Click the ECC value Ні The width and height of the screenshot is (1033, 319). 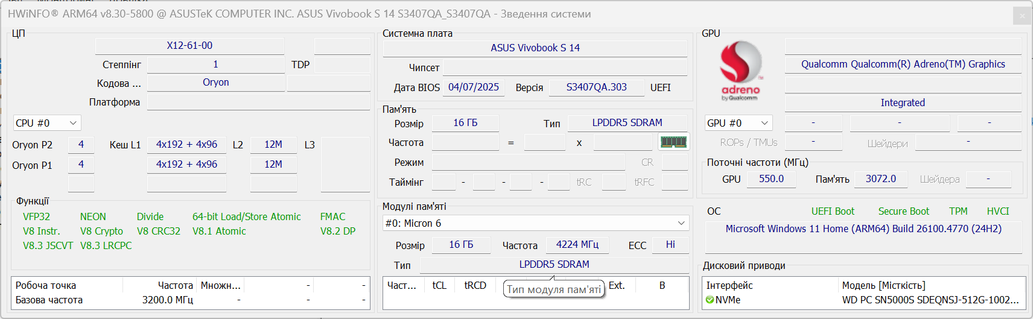[x=670, y=245]
